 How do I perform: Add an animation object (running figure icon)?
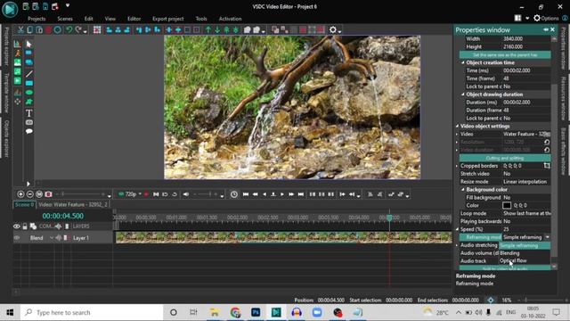point(18,53)
